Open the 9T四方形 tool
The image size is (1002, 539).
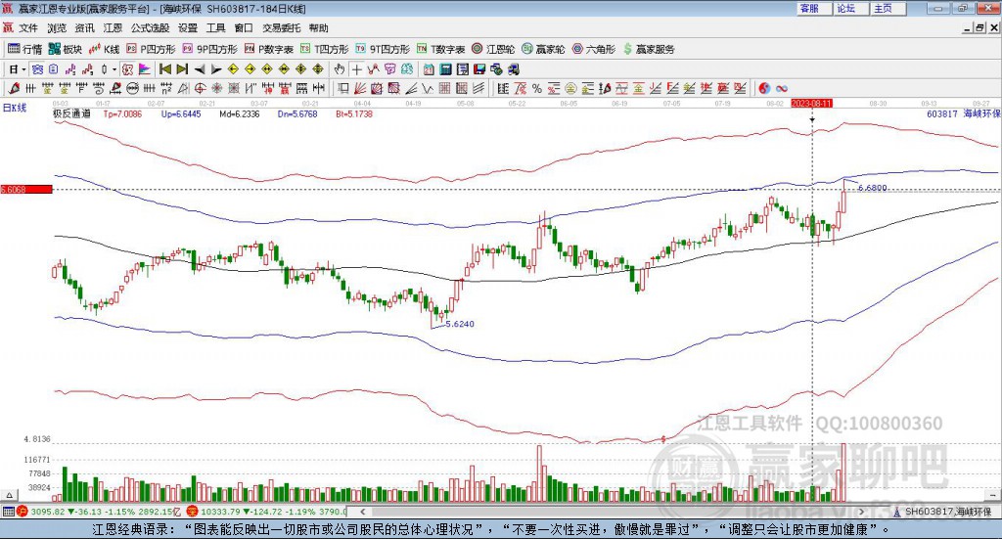tap(383, 49)
